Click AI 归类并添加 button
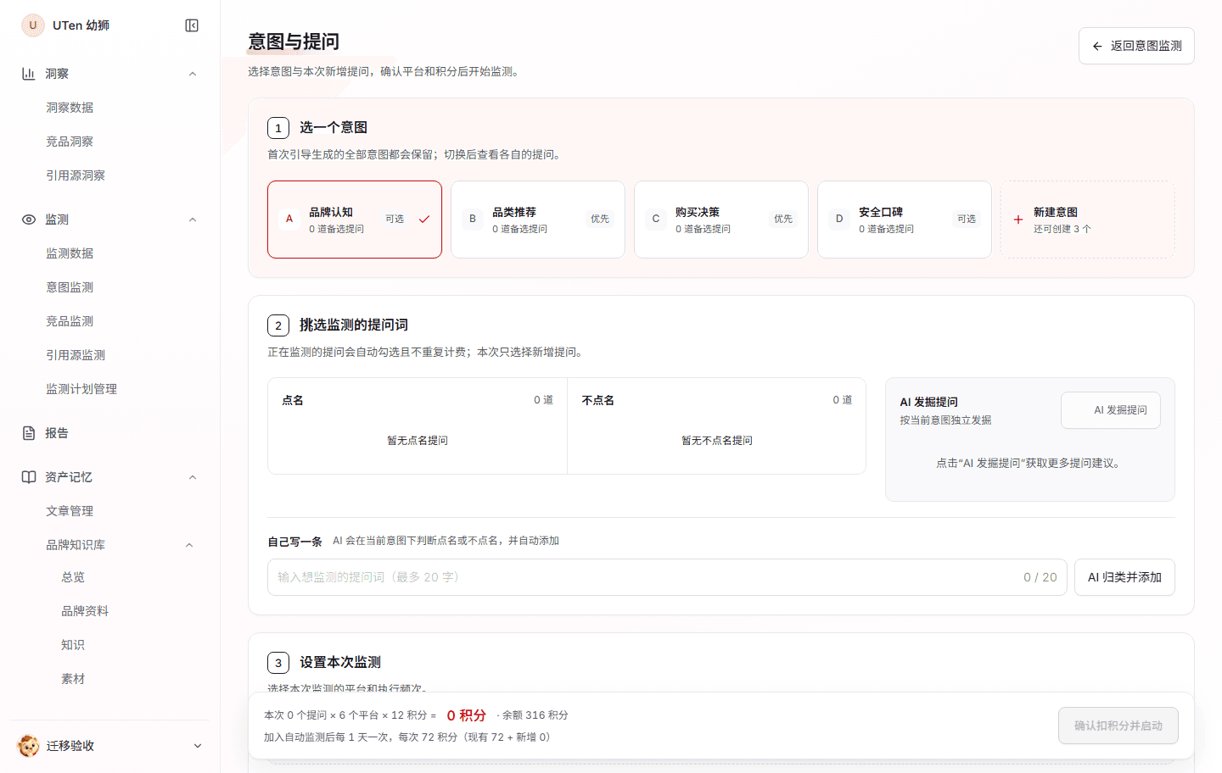The width and height of the screenshot is (1222, 773). click(1124, 577)
